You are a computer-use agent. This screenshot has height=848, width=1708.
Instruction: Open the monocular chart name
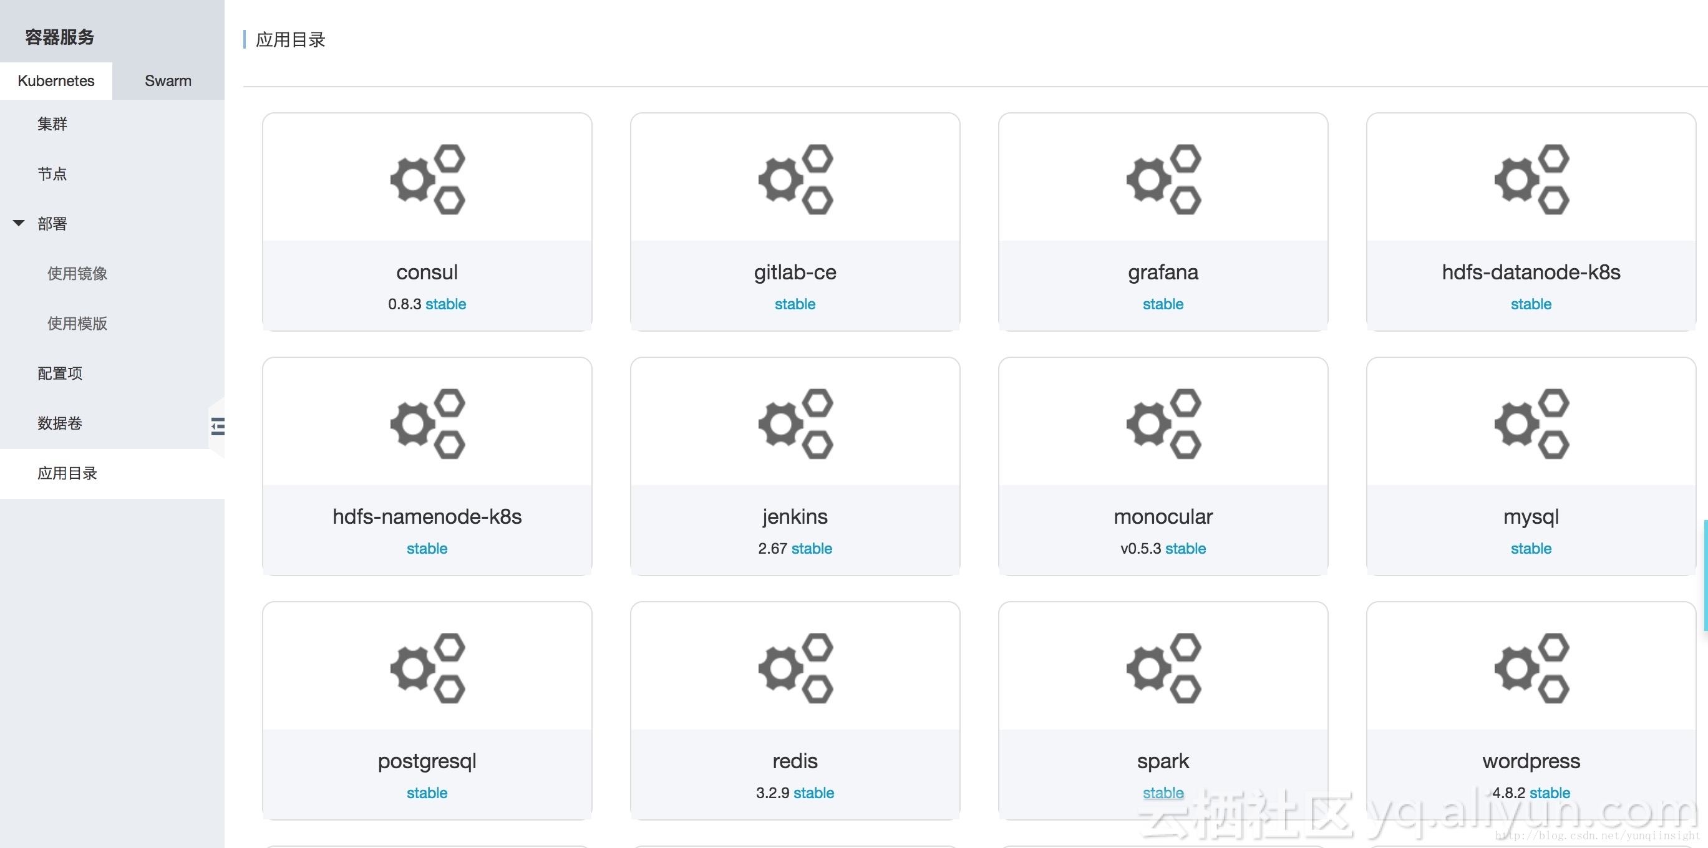click(1163, 517)
